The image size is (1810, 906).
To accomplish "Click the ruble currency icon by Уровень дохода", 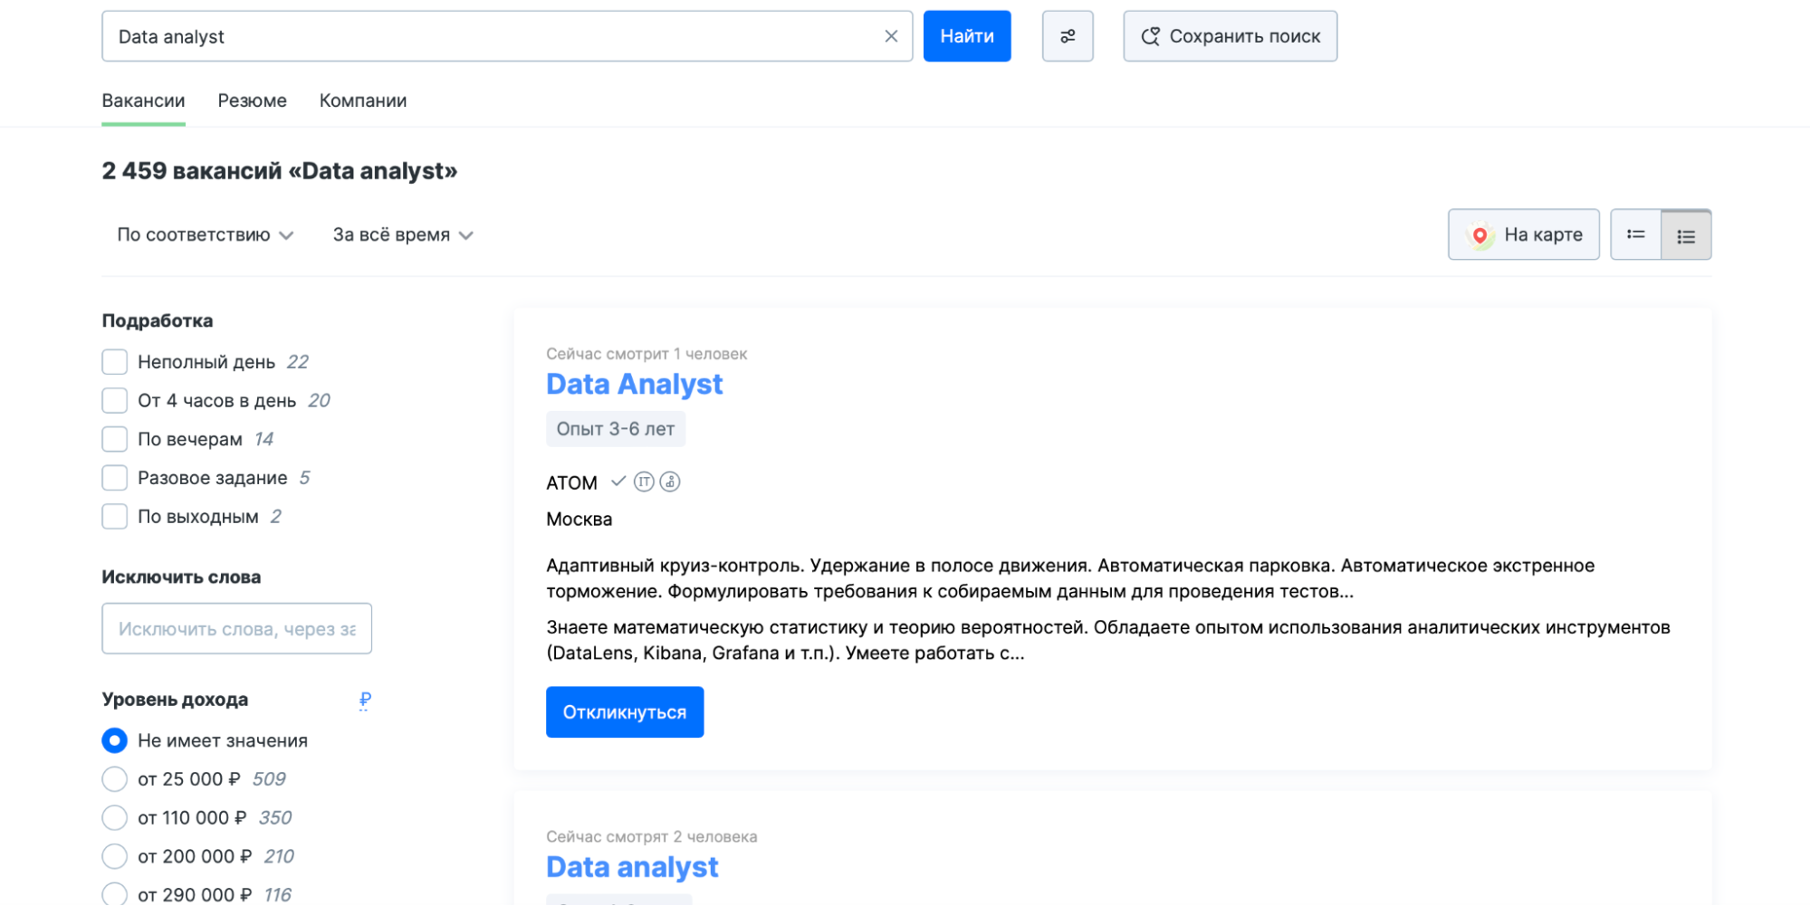I will point(365,700).
